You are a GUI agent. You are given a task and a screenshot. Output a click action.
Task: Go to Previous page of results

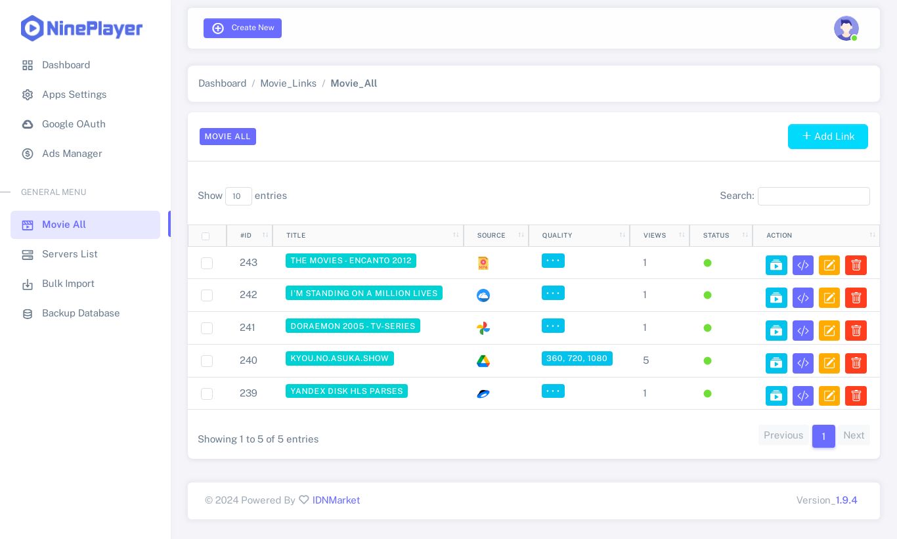pos(783,435)
